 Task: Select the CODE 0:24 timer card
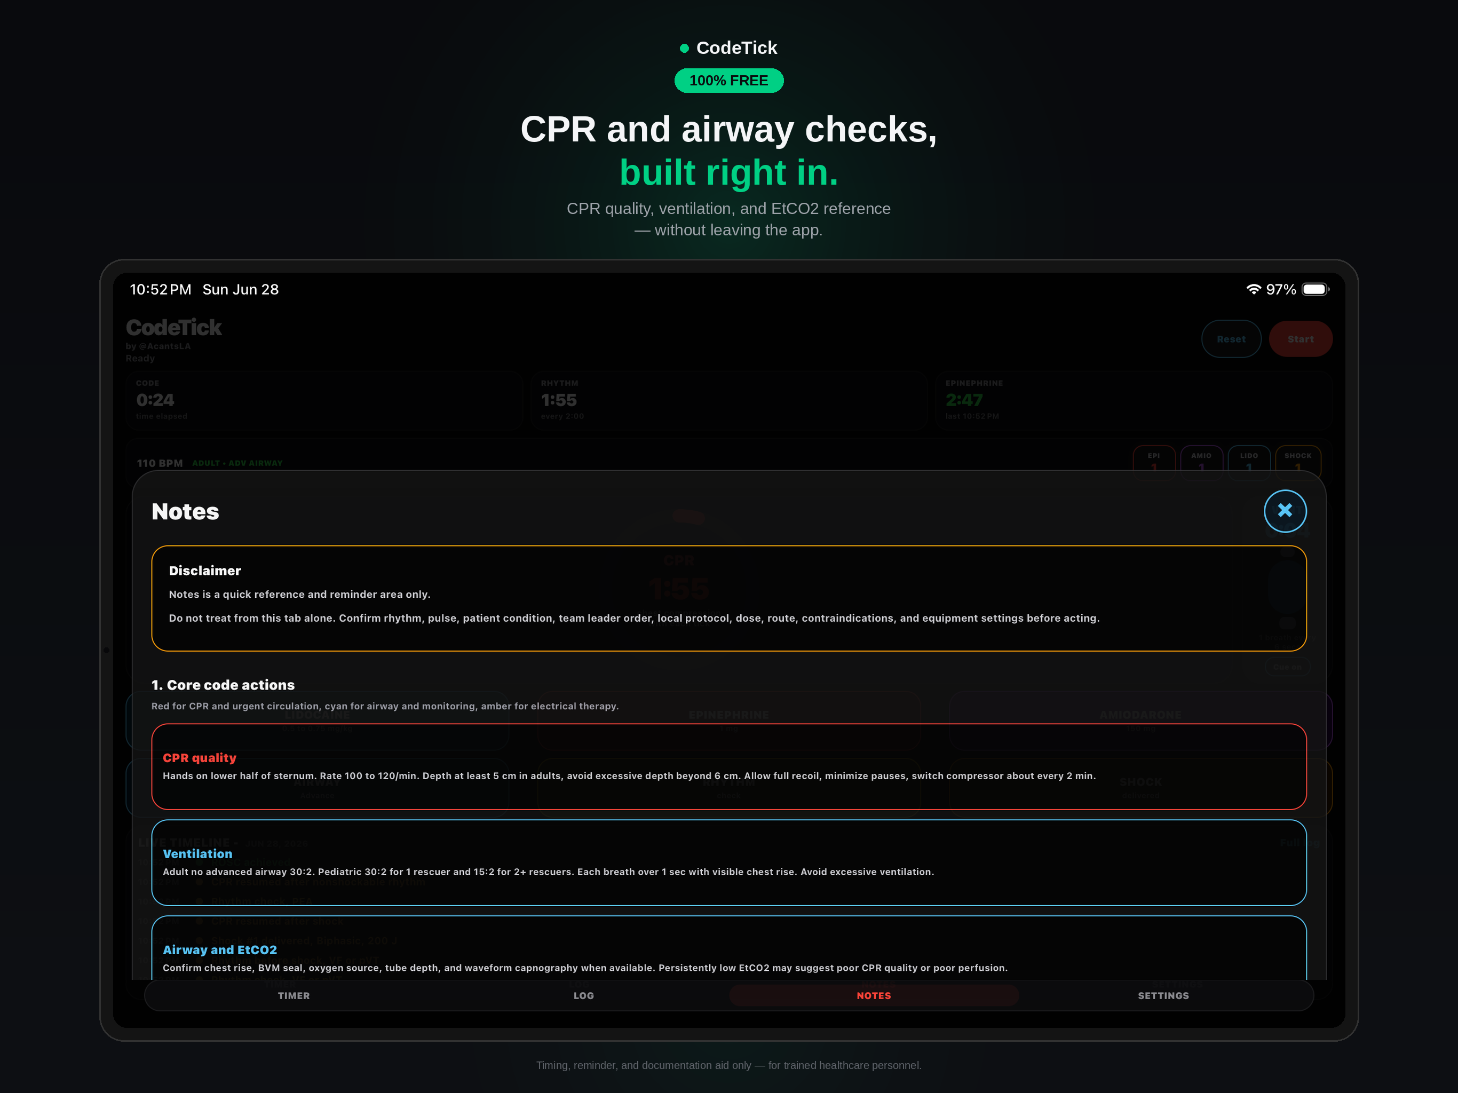click(324, 400)
